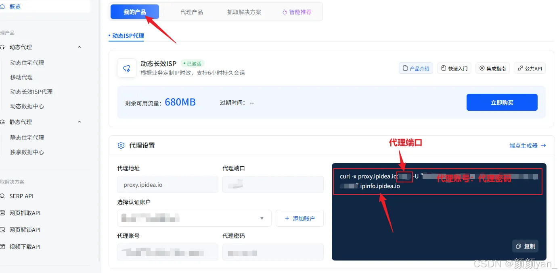The image size is (559, 273).
Task: Click the gear icon beside 代理设置
Action: [121, 145]
